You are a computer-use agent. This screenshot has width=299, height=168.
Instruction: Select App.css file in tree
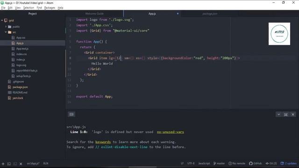click(x=21, y=38)
